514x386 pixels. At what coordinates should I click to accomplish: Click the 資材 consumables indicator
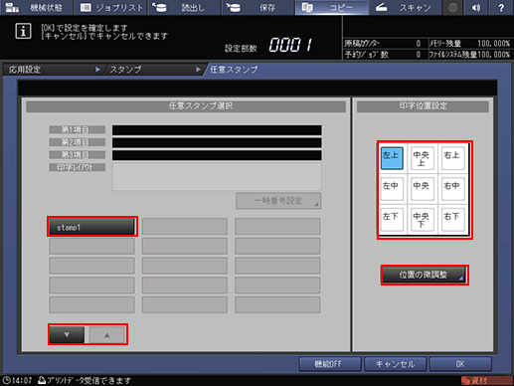486,381
